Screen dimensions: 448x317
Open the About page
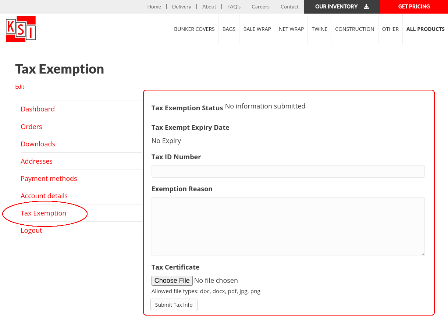209,7
